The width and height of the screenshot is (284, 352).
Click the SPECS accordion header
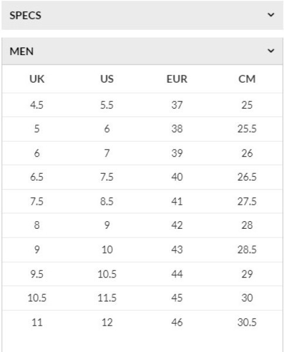(x=143, y=15)
